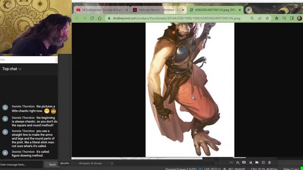Reload the dndbeyond image page
Screen dimensions: 303x170
pyautogui.click(x=92, y=18)
